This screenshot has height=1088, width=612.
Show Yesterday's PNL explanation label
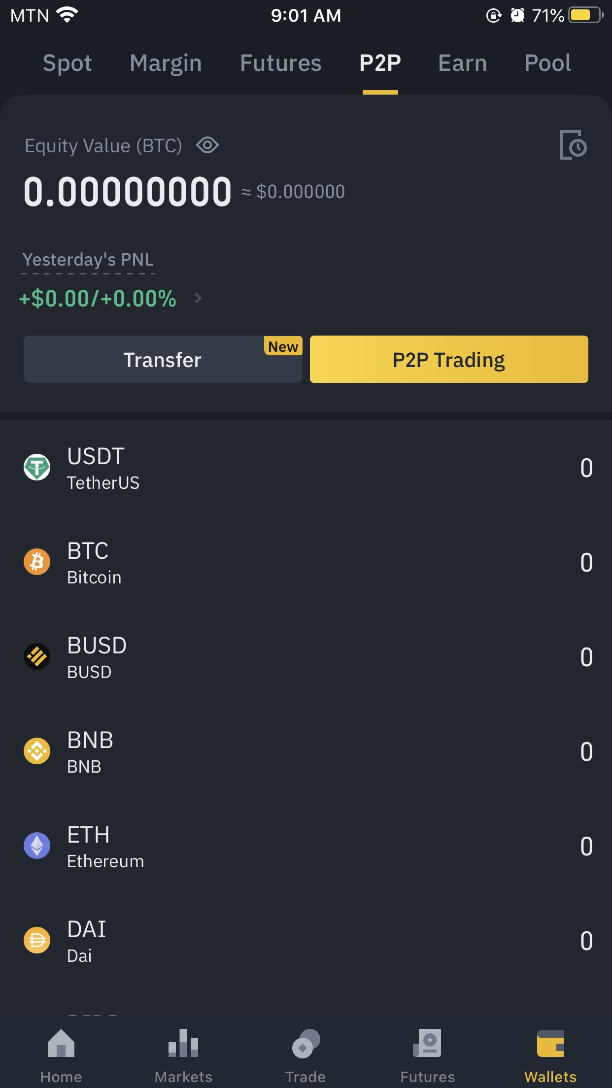coord(88,260)
